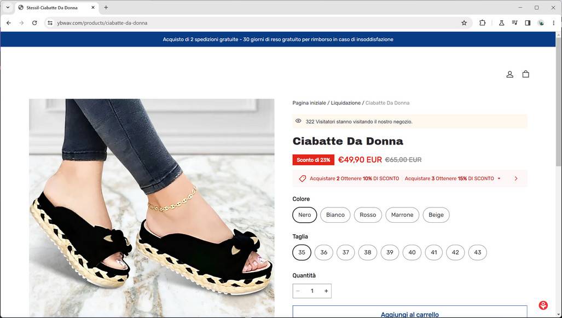Open the account login icon
The image size is (562, 318).
[509, 74]
